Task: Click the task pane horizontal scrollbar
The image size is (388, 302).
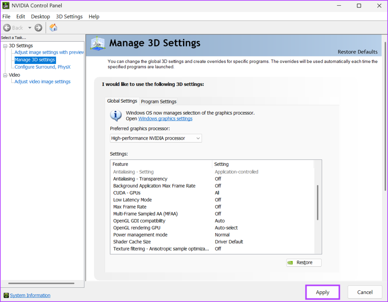Action: [41, 283]
